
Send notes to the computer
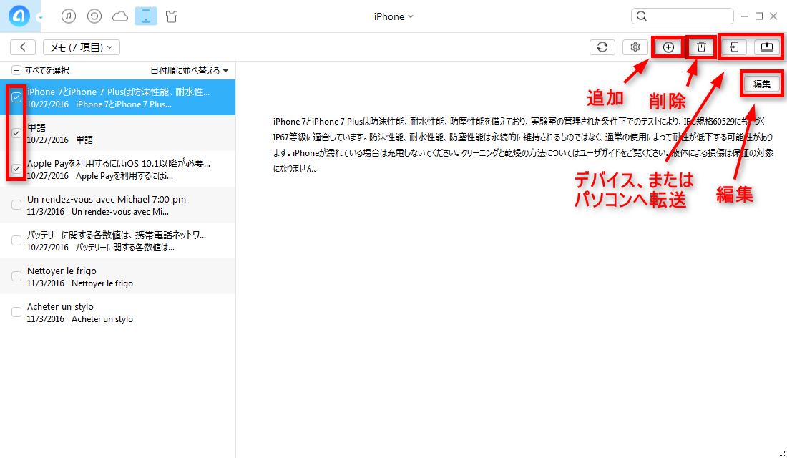point(767,47)
